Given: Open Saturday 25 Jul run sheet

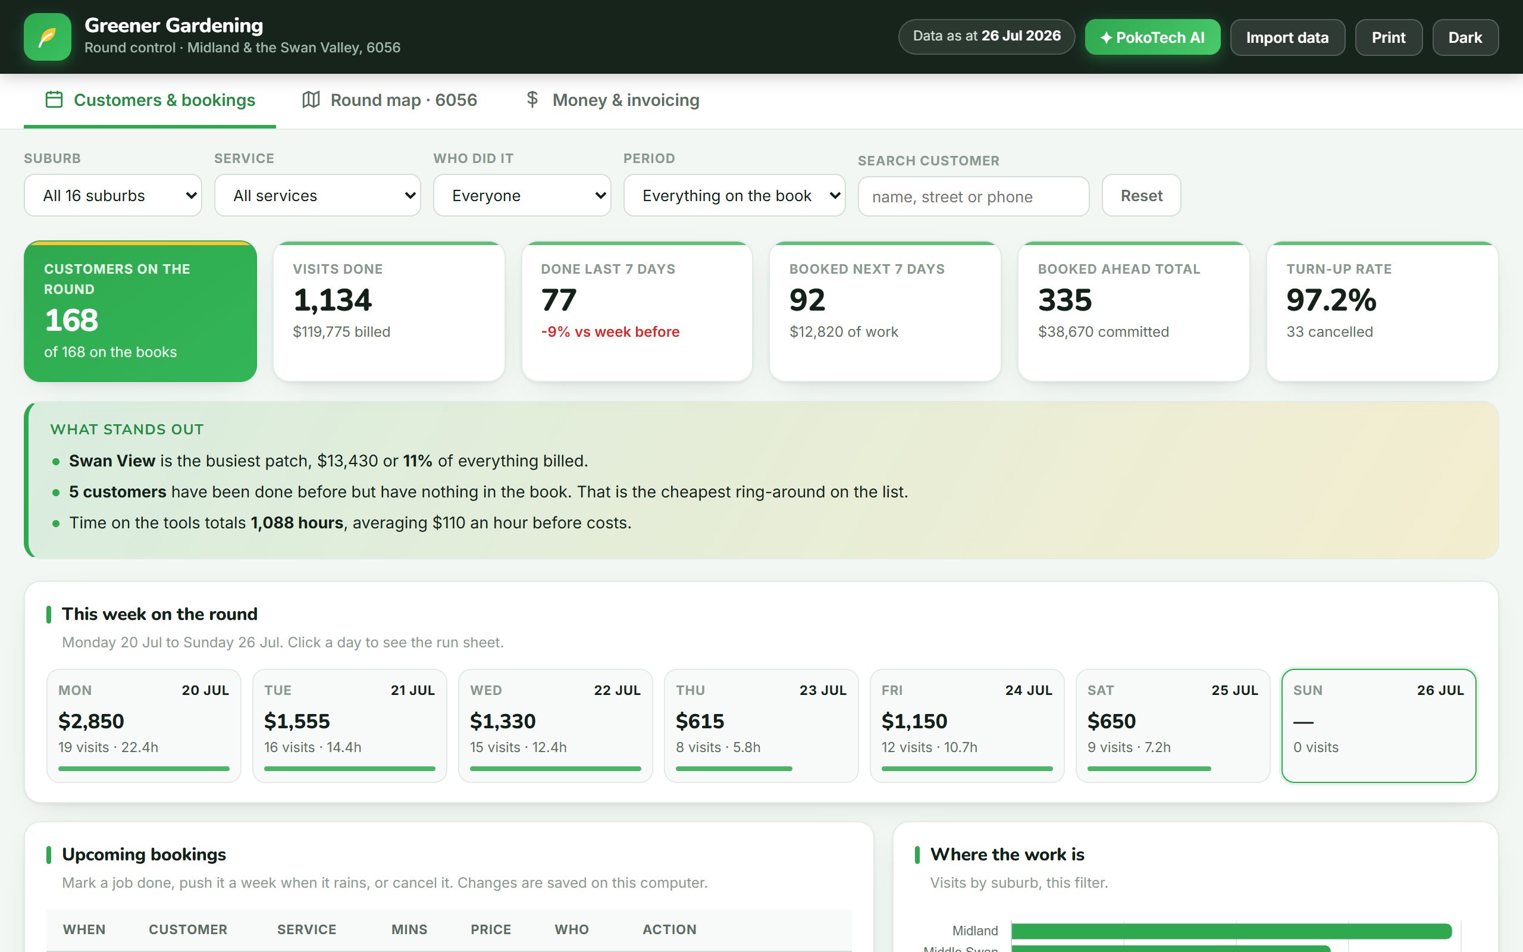Looking at the screenshot, I should pos(1173,725).
